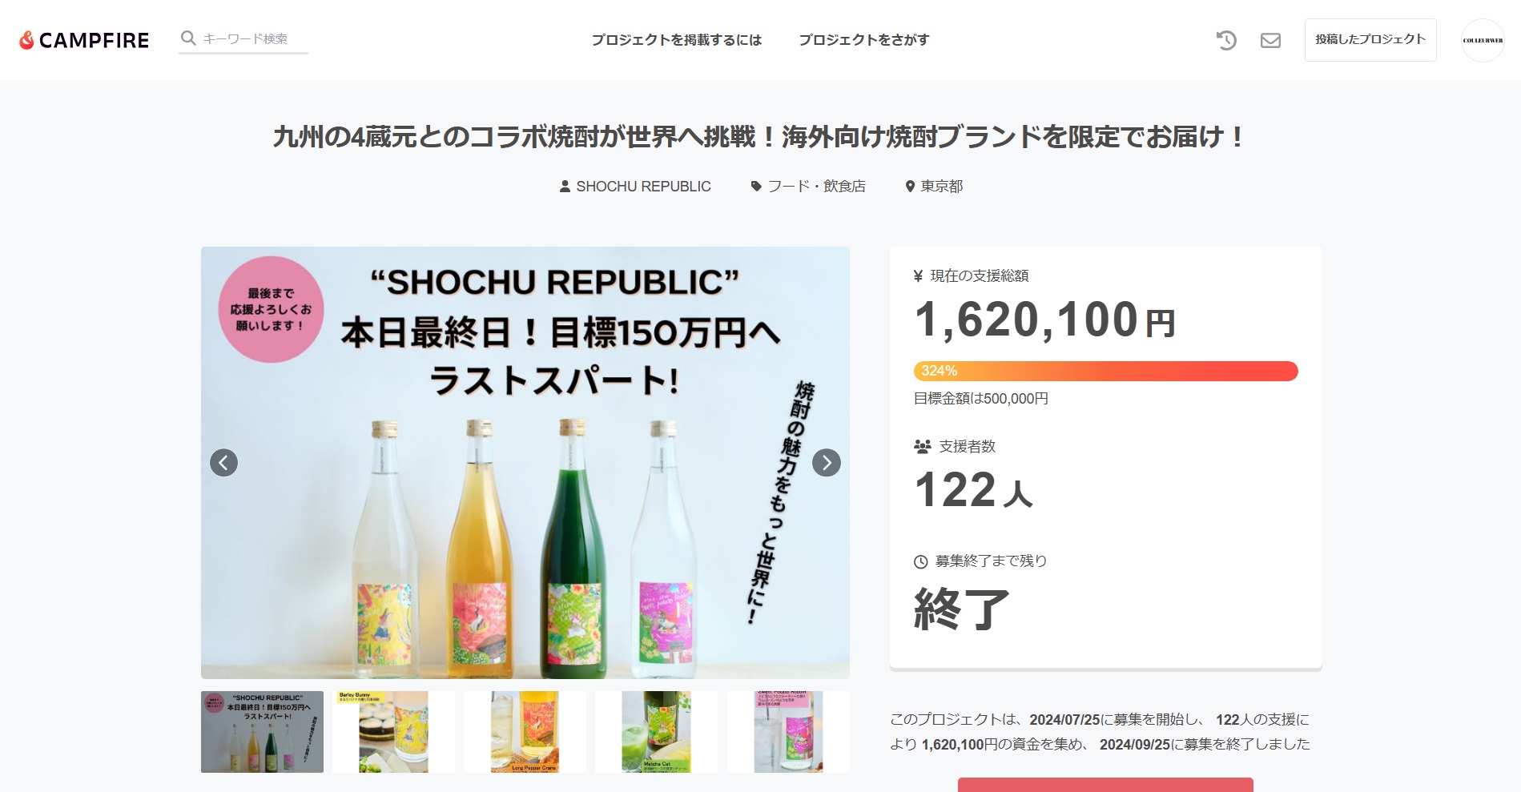This screenshot has height=792, width=1521.
Task: Open プロジェクトを掲載するには menu
Action: pyautogui.click(x=676, y=40)
